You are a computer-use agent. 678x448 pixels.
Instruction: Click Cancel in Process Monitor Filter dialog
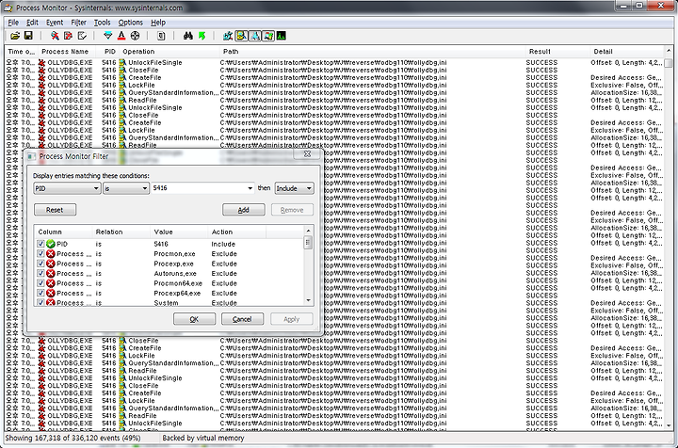242,319
